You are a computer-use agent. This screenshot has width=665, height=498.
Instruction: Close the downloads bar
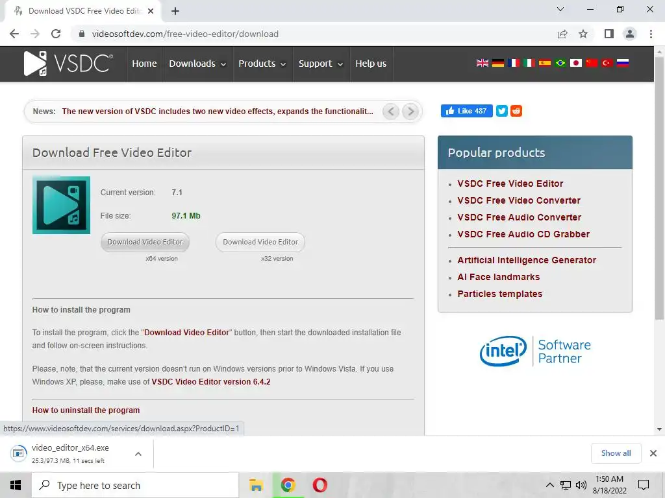[653, 453]
